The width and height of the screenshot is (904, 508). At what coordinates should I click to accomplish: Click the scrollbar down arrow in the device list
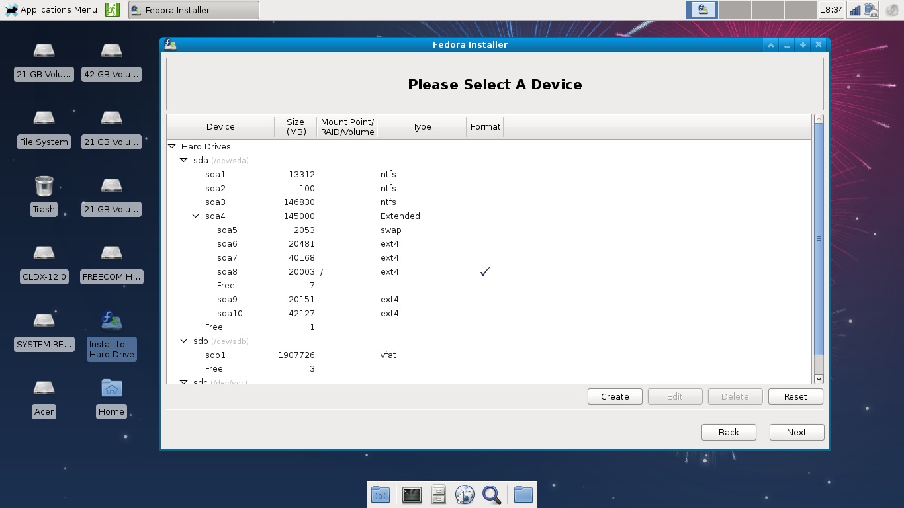click(819, 379)
